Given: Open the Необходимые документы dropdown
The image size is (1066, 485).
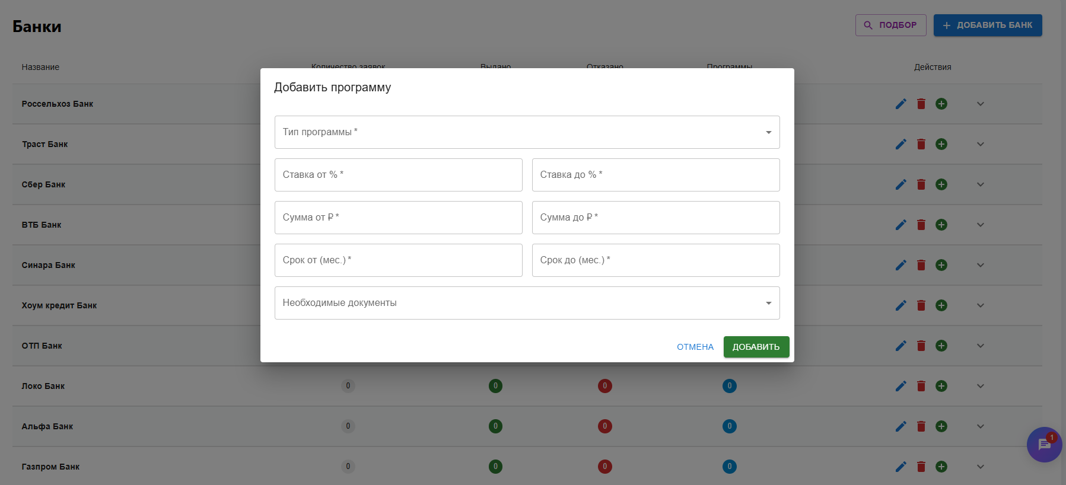Looking at the screenshot, I should [x=527, y=303].
